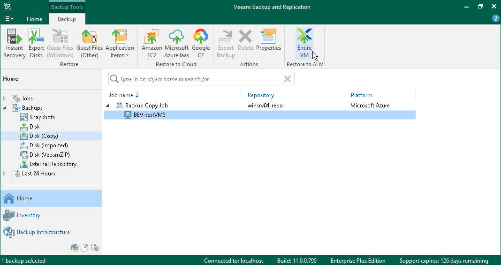Viewport: 501px width, 265px height.
Task: Launch Instant Recovery from the ribbon
Action: [15, 44]
